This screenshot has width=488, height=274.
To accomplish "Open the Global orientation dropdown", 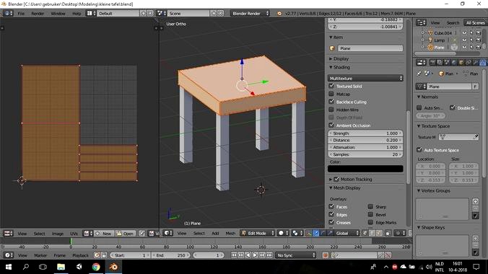I will point(347,233).
